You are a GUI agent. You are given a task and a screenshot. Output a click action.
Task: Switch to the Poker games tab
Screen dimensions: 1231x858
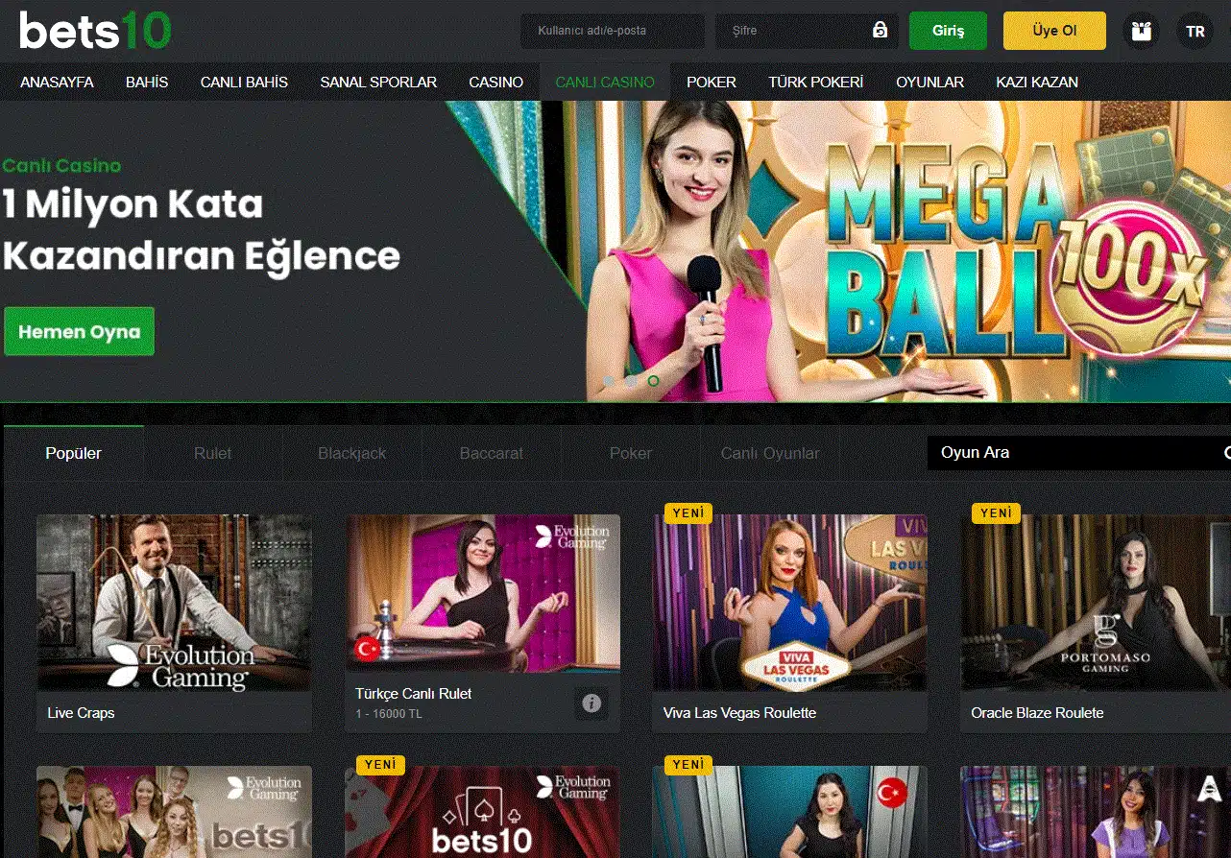click(631, 453)
